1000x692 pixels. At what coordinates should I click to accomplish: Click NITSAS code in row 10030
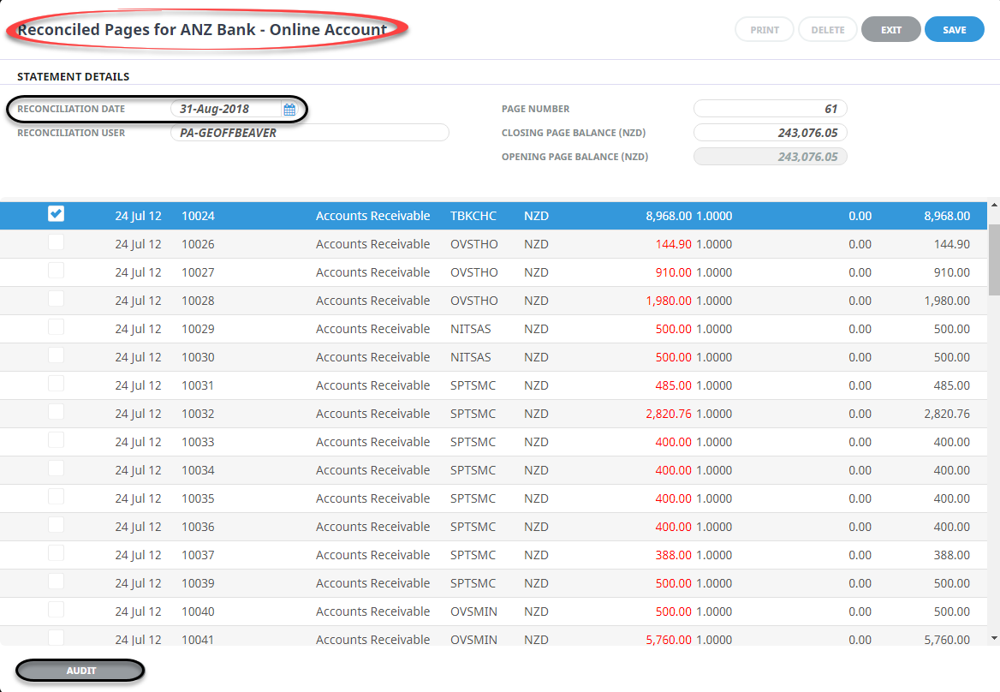[471, 357]
